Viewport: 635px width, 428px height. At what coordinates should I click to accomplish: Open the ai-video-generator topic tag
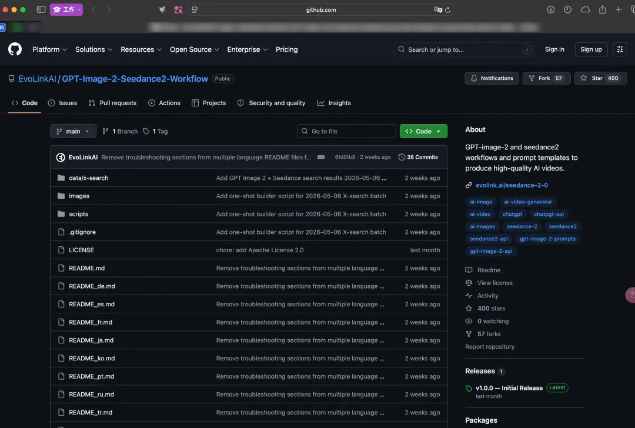coord(527,202)
